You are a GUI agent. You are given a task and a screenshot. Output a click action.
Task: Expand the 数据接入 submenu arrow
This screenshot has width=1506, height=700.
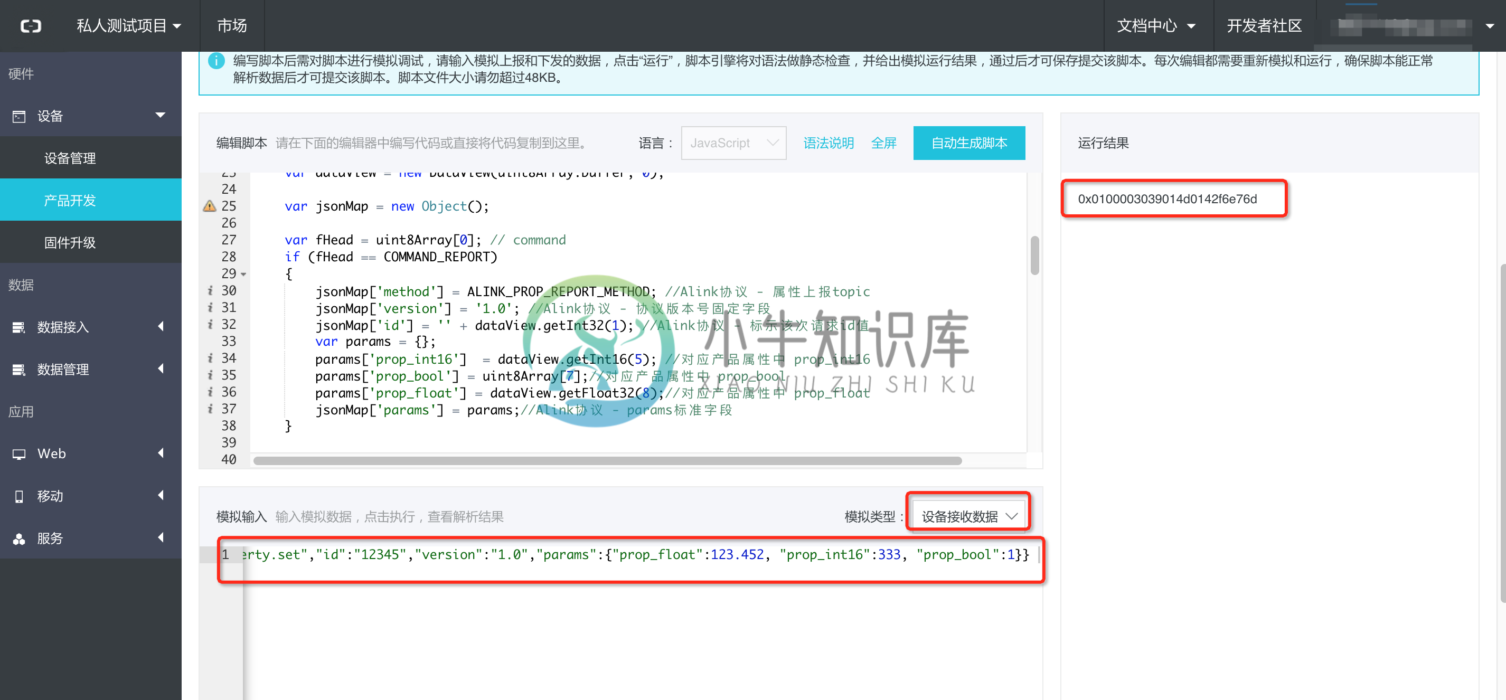coord(161,326)
